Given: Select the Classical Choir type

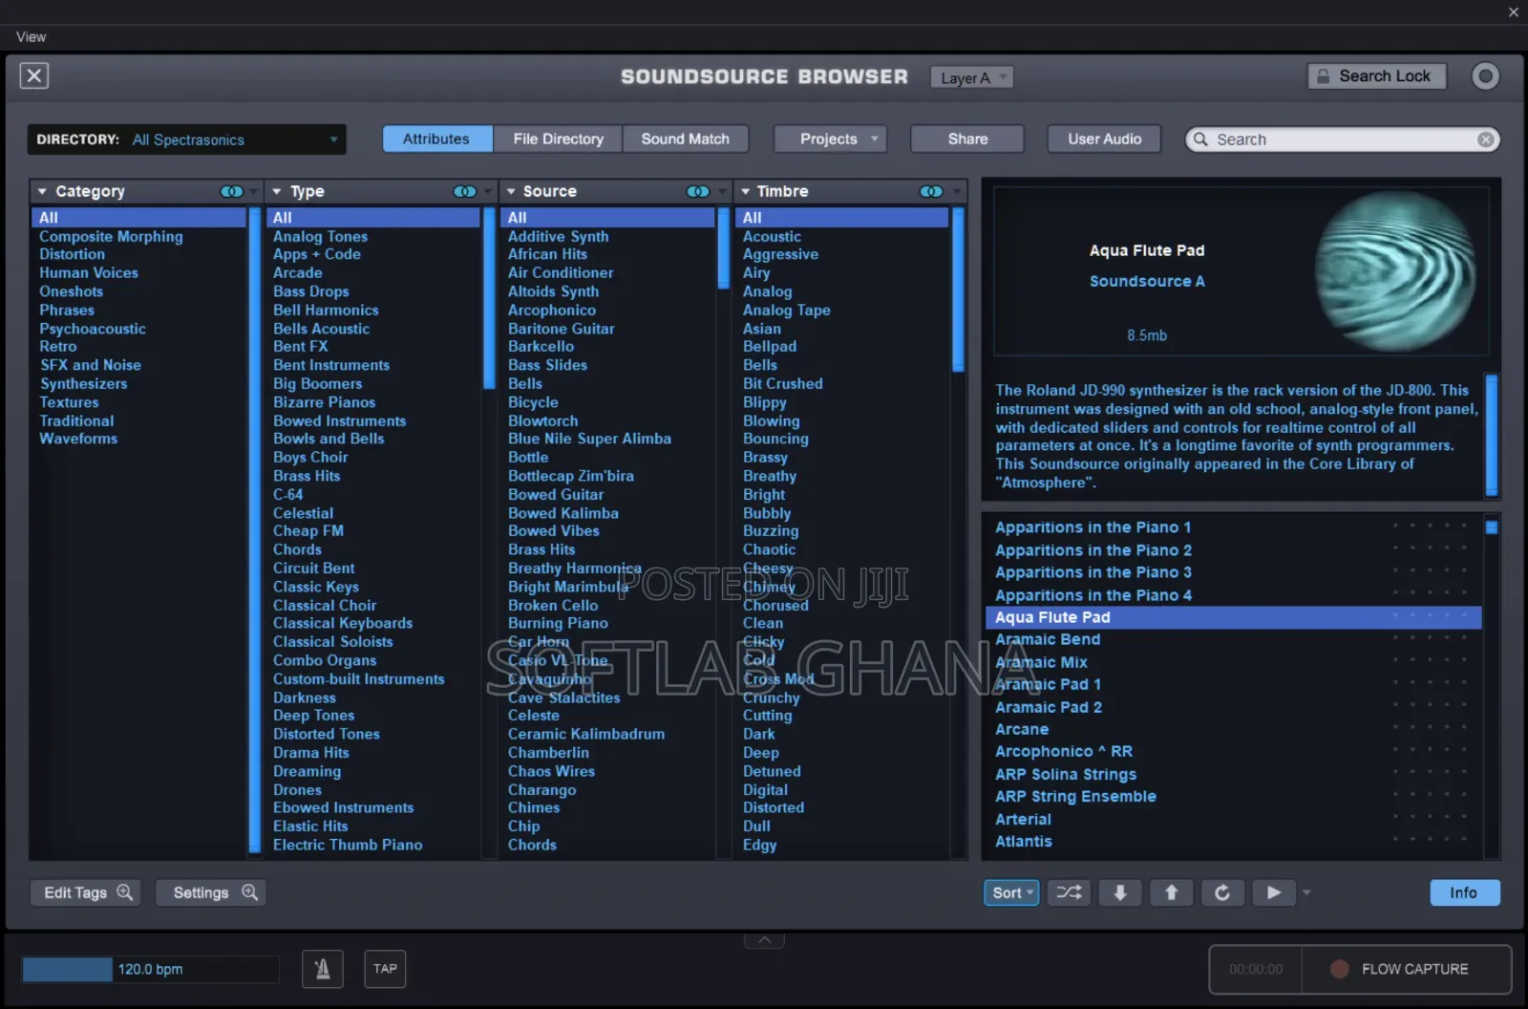Looking at the screenshot, I should (x=325, y=606).
